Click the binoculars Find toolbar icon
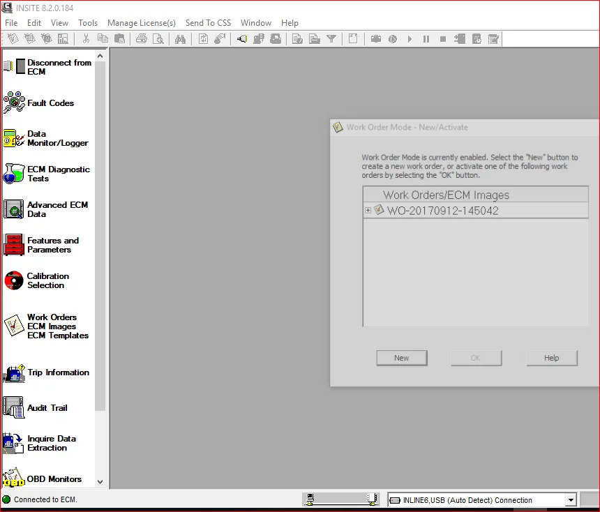Image resolution: width=600 pixels, height=512 pixels. tap(180, 38)
